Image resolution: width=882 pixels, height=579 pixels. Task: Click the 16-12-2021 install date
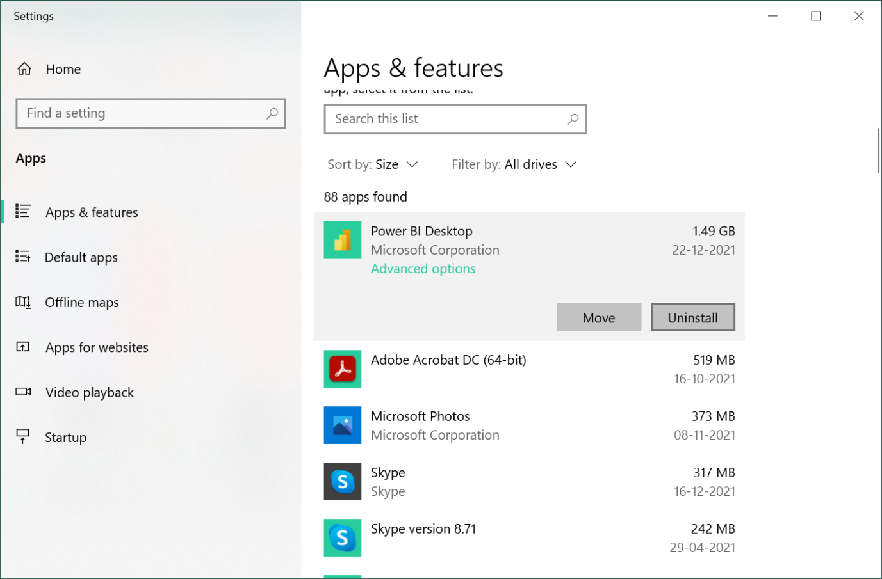[705, 491]
